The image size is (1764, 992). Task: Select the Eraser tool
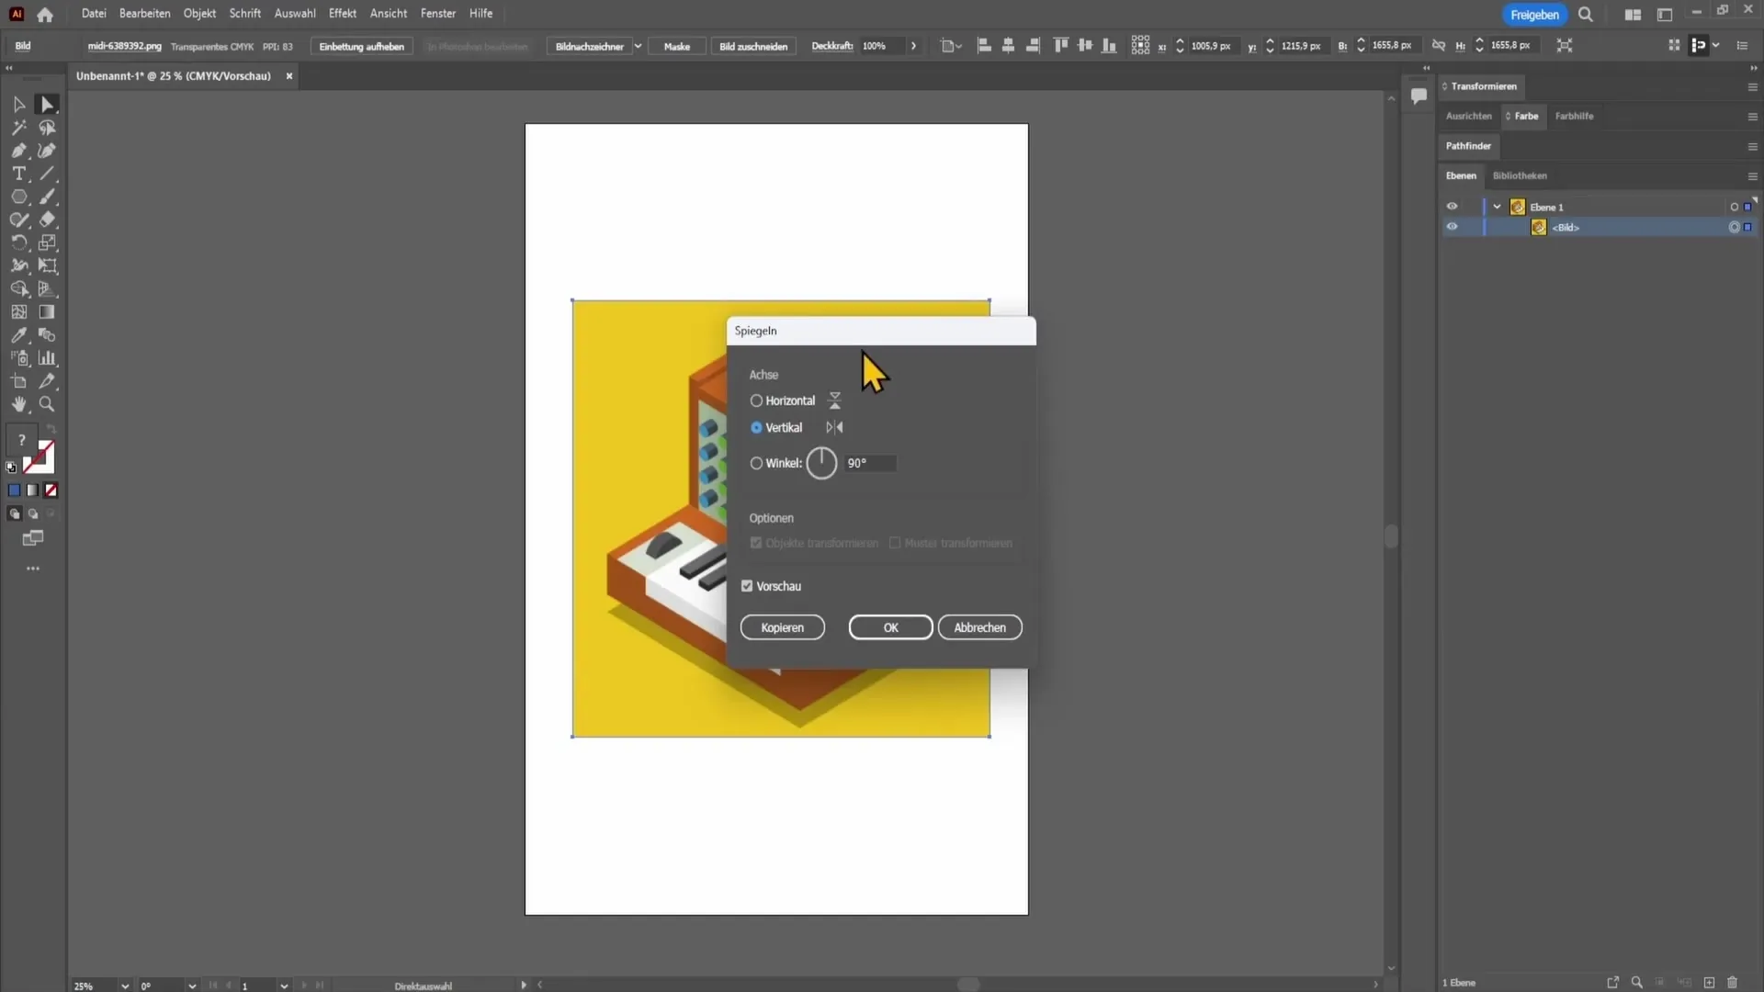47,220
